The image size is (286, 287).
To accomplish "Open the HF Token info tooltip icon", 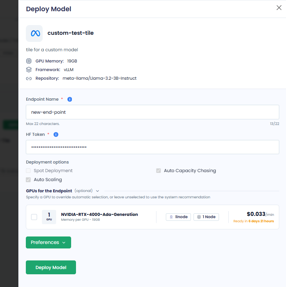I will [x=56, y=135].
